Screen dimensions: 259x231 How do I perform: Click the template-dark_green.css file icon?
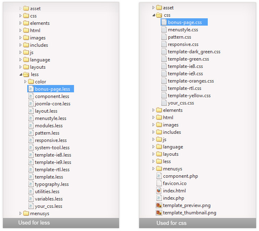164,51
